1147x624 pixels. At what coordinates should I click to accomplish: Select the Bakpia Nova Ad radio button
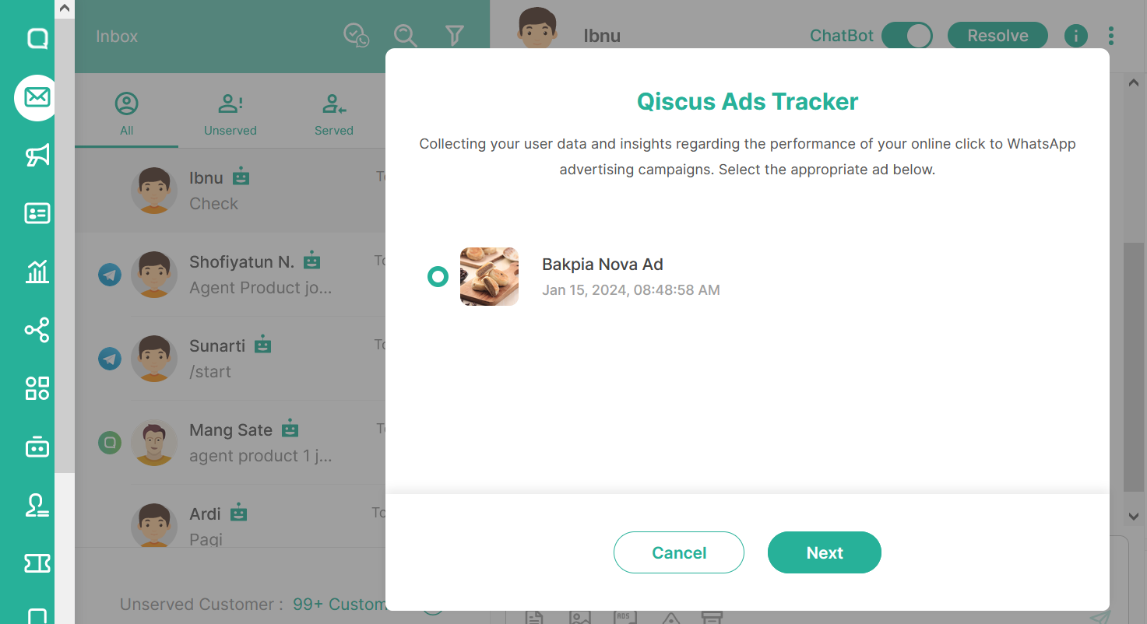click(x=438, y=276)
